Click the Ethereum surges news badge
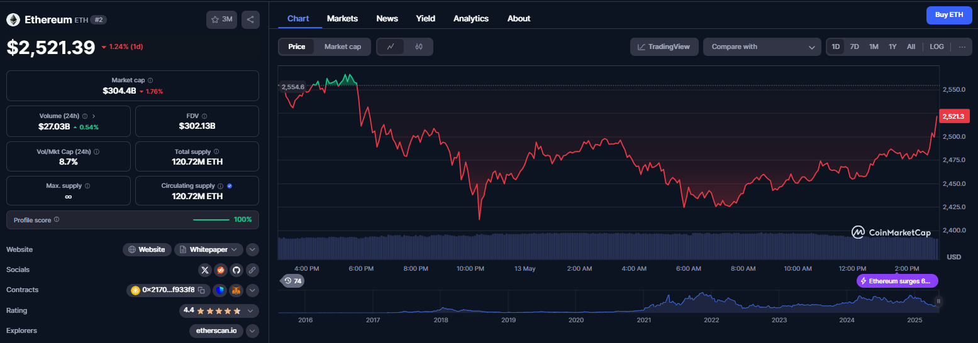 point(897,281)
